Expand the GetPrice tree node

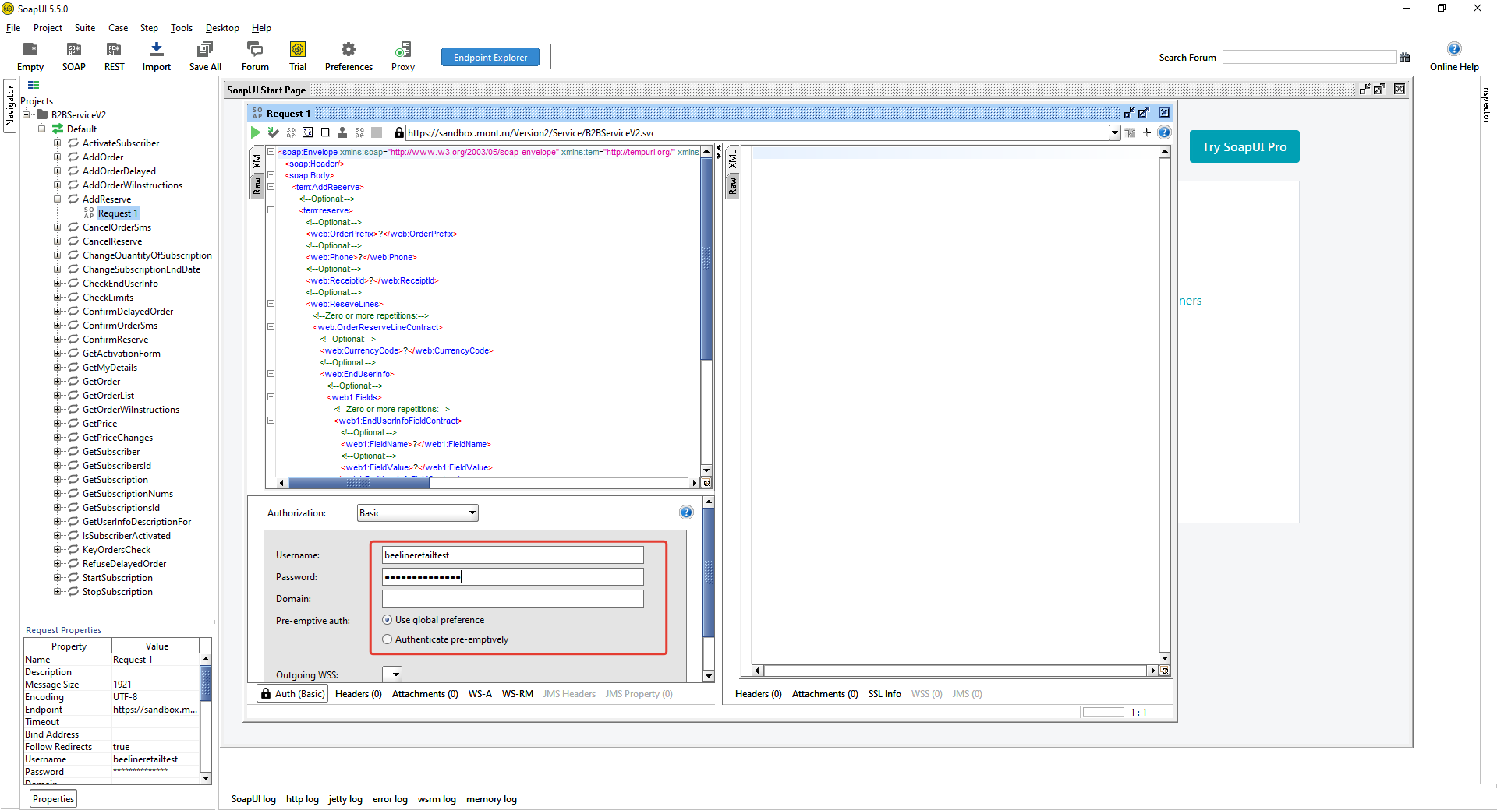pyautogui.click(x=57, y=424)
